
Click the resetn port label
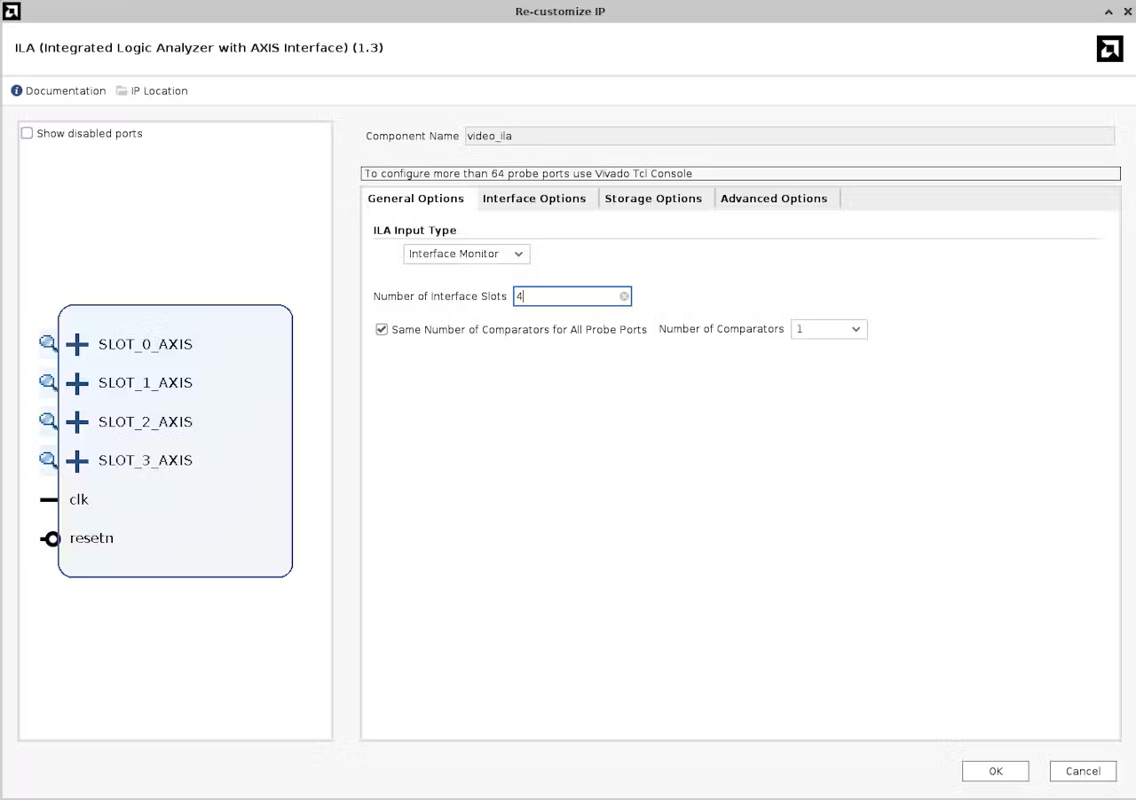pyautogui.click(x=91, y=538)
